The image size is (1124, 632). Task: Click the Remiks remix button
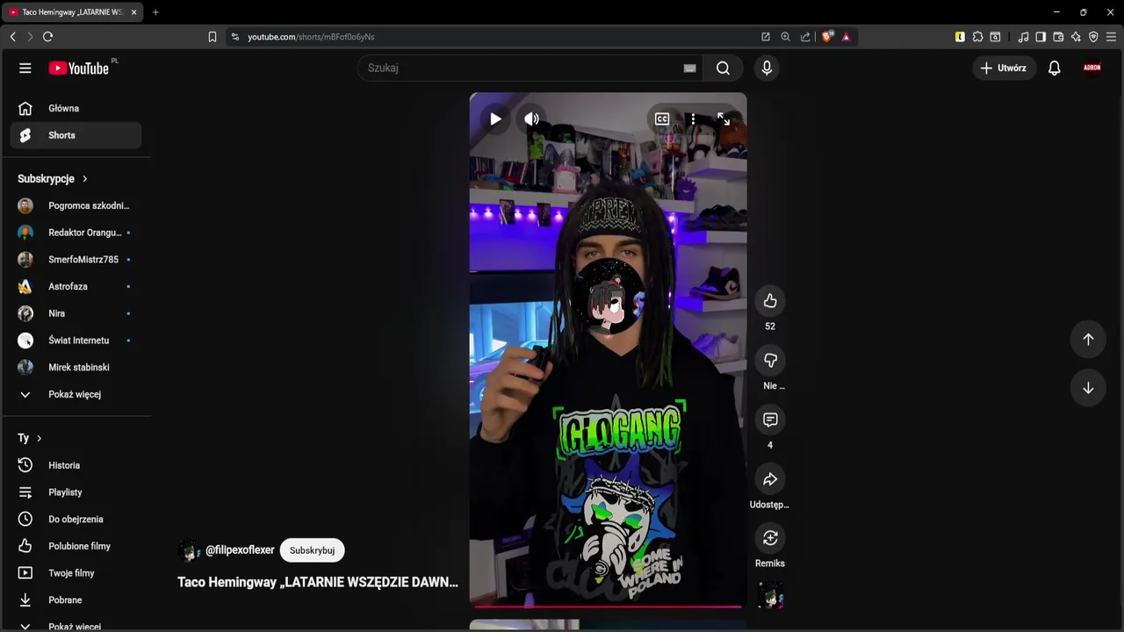(x=770, y=538)
